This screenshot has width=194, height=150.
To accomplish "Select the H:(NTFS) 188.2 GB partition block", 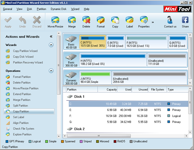I will click(x=113, y=60).
